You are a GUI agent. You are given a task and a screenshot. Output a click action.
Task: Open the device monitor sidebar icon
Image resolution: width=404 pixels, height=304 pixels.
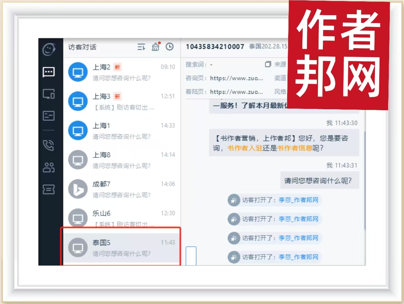coord(49,94)
